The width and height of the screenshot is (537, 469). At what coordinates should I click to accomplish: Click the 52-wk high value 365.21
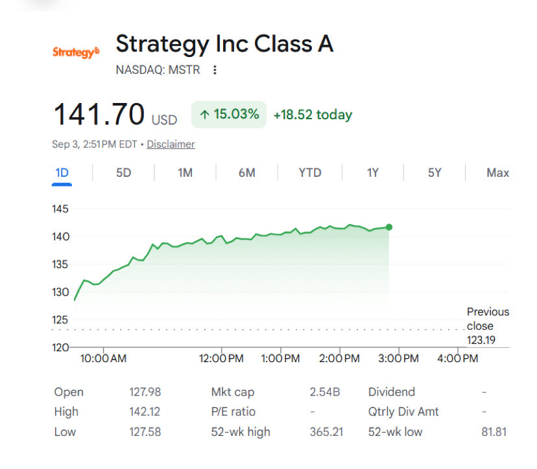pyautogui.click(x=326, y=431)
